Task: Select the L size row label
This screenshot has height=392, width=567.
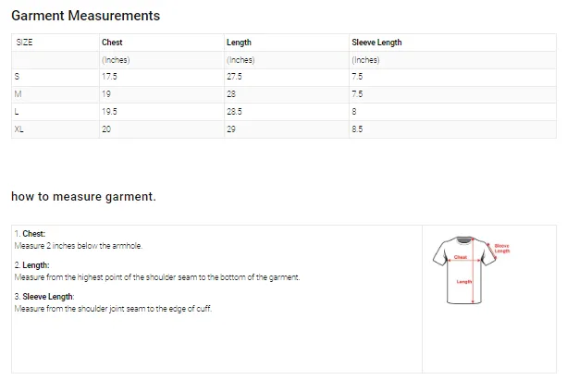Action: [17, 112]
